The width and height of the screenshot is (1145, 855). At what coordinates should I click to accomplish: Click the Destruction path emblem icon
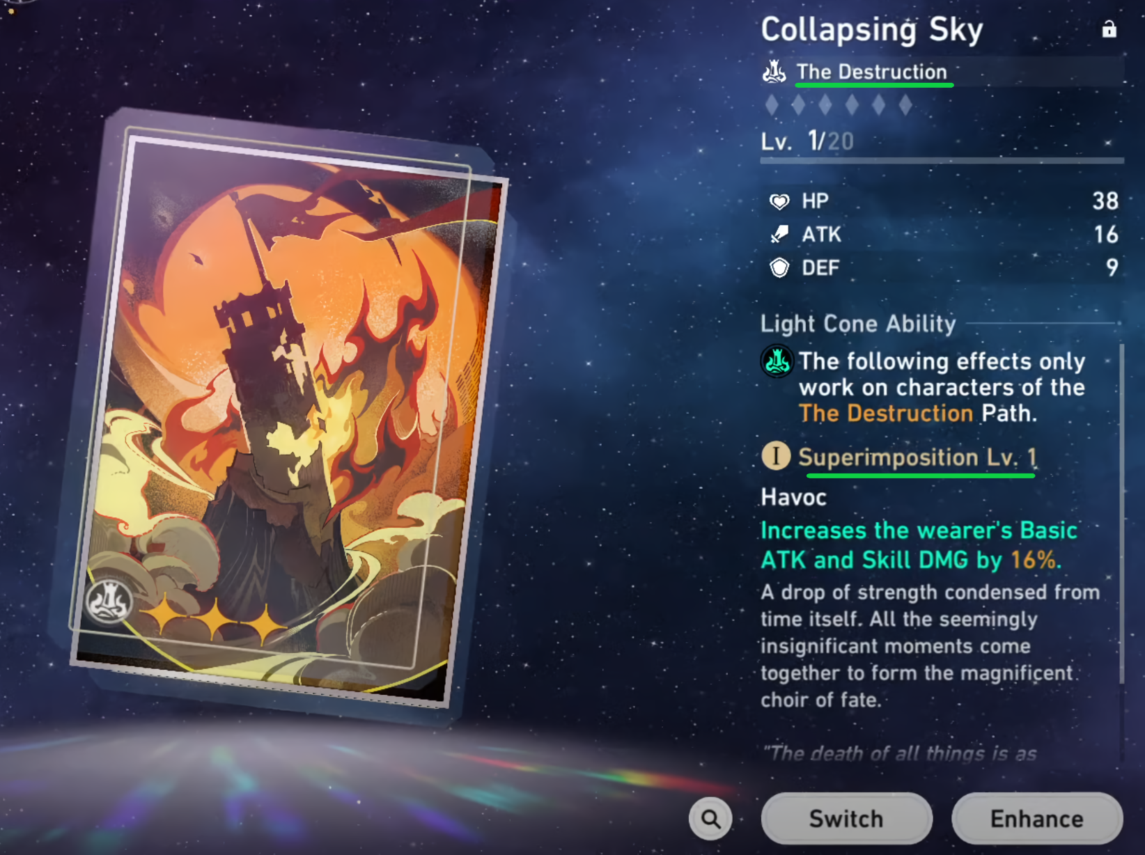(x=774, y=72)
